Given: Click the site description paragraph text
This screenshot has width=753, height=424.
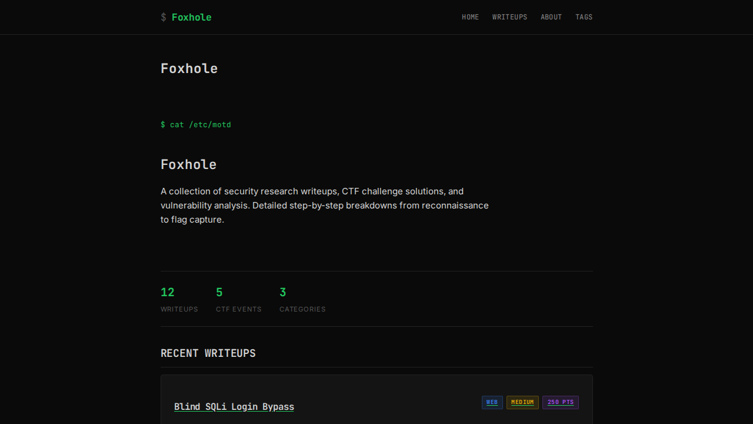Looking at the screenshot, I should point(324,205).
